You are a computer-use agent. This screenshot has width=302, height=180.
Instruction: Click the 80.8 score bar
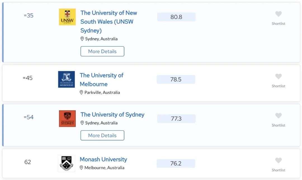click(x=176, y=17)
